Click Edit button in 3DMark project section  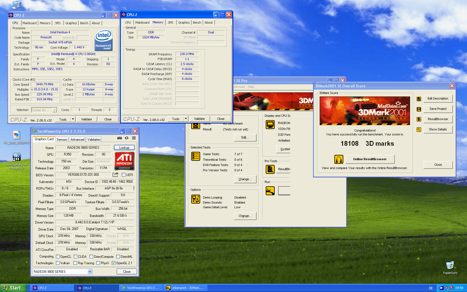click(x=245, y=137)
